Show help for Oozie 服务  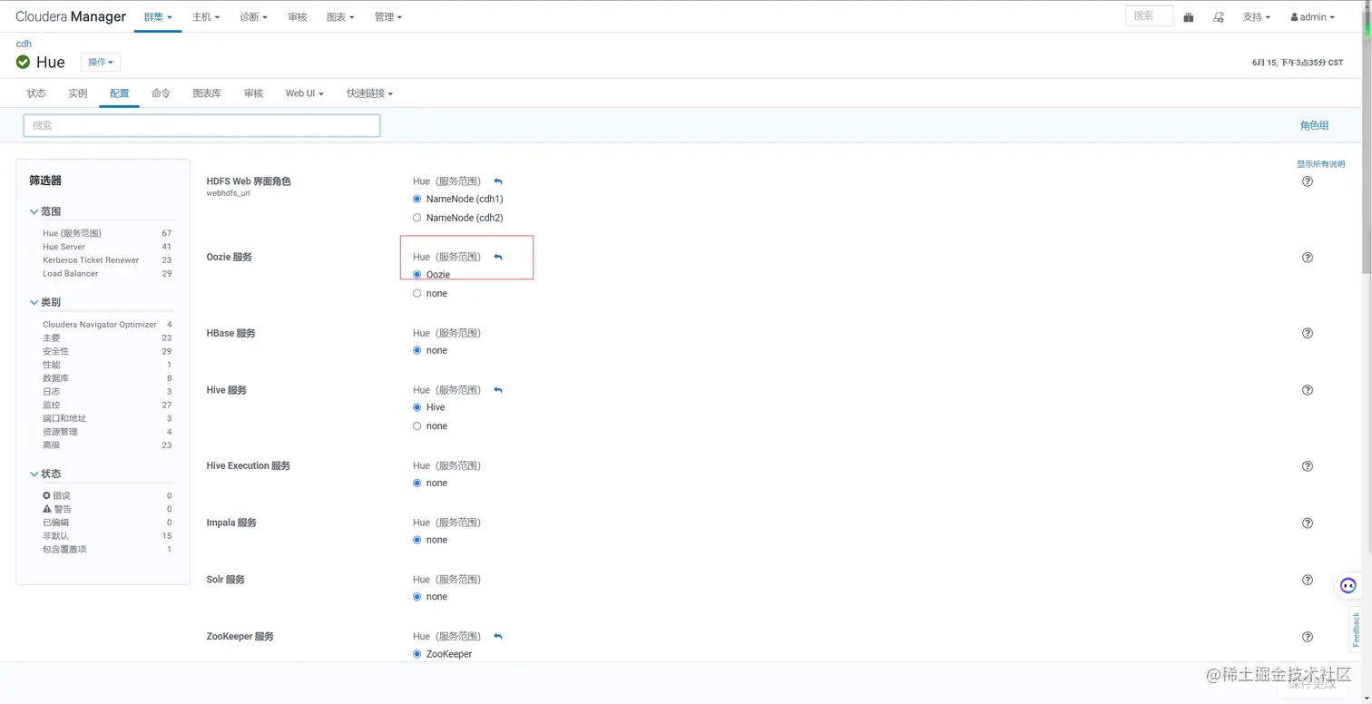tap(1308, 258)
